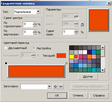Add a preset with the plus icon
Viewport: 112px width, 102px height.
coord(55,87)
